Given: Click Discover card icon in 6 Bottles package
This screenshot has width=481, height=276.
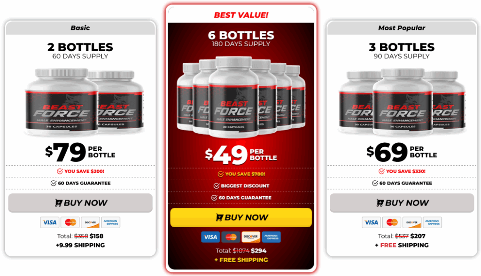Looking at the screenshot, I should tap(251, 237).
